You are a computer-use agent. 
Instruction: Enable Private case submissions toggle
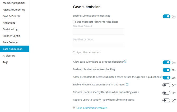pyautogui.click(x=166, y=85)
